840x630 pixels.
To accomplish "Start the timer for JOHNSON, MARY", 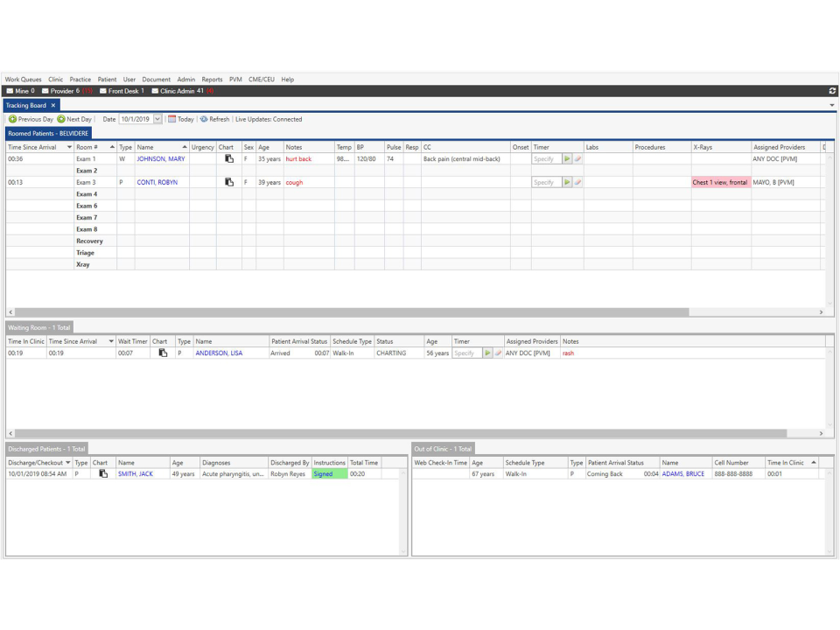I will (x=568, y=158).
